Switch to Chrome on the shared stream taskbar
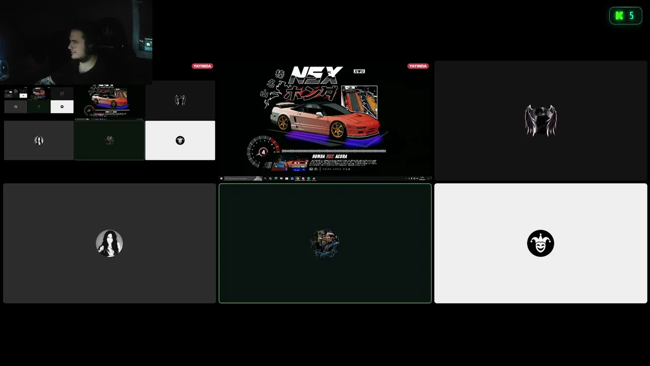 298,178
